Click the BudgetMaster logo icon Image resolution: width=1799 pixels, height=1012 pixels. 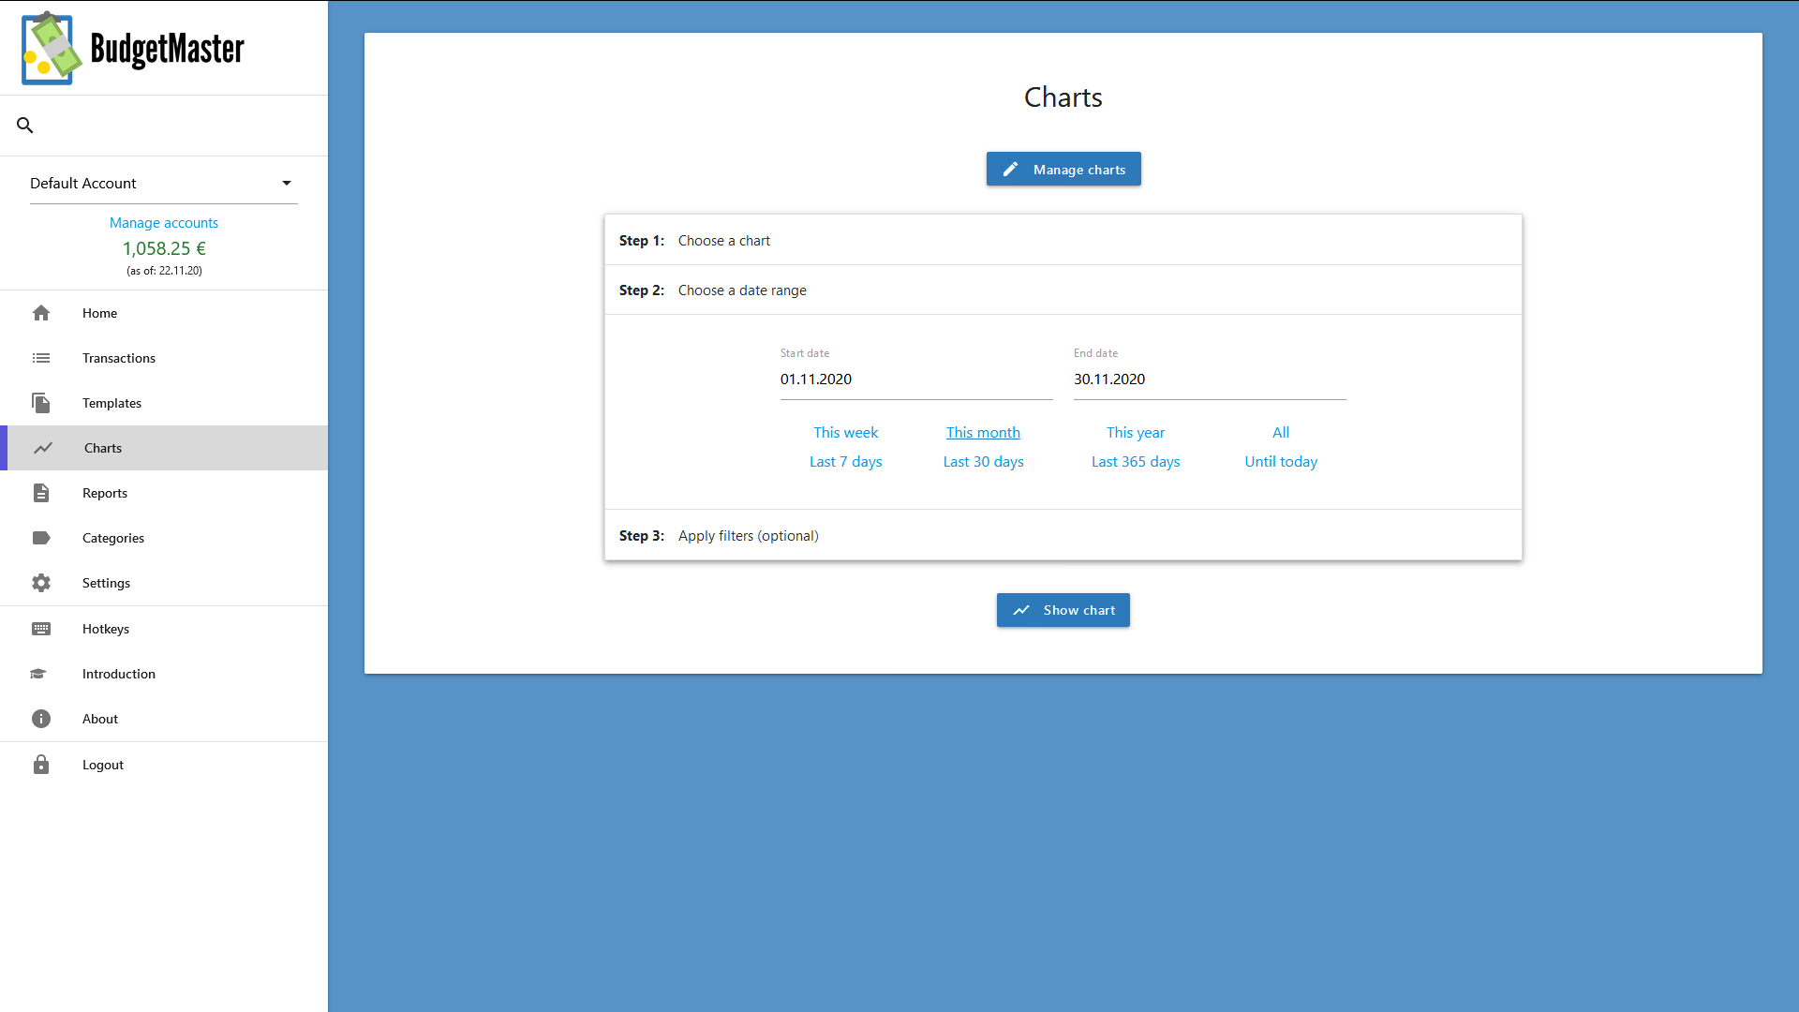(52, 48)
